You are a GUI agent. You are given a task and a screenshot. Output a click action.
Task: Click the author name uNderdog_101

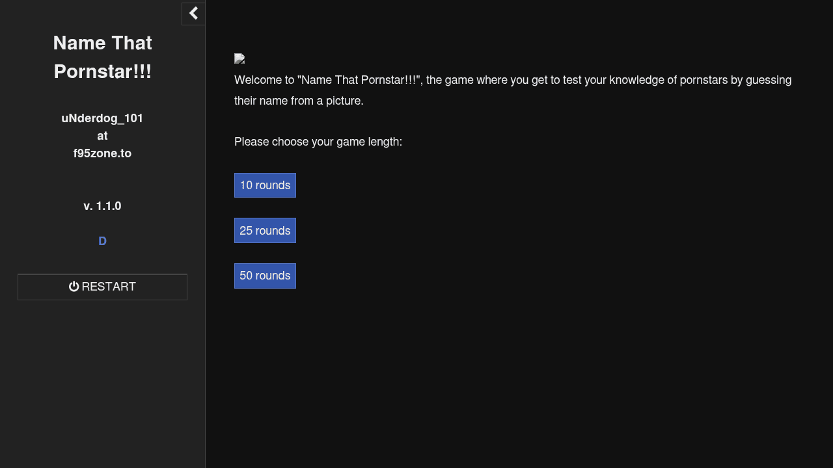(x=102, y=118)
